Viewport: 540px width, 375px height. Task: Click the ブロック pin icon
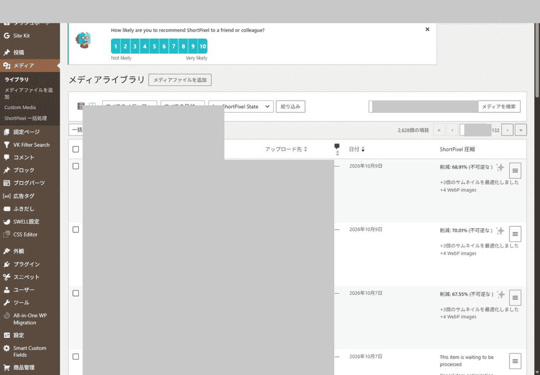tap(6, 170)
